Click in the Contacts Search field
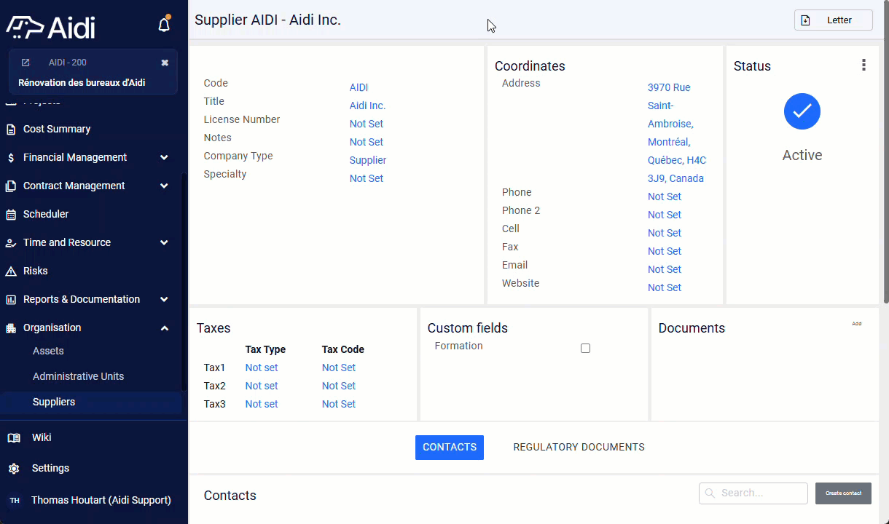This screenshot has width=889, height=524. click(x=753, y=493)
